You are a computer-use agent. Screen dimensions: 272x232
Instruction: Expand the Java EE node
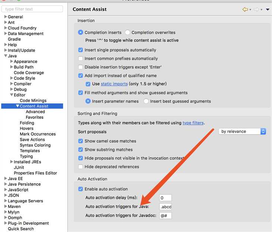pyautogui.click(x=6, y=178)
